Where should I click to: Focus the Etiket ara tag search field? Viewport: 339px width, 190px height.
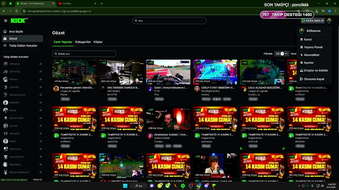[84, 54]
